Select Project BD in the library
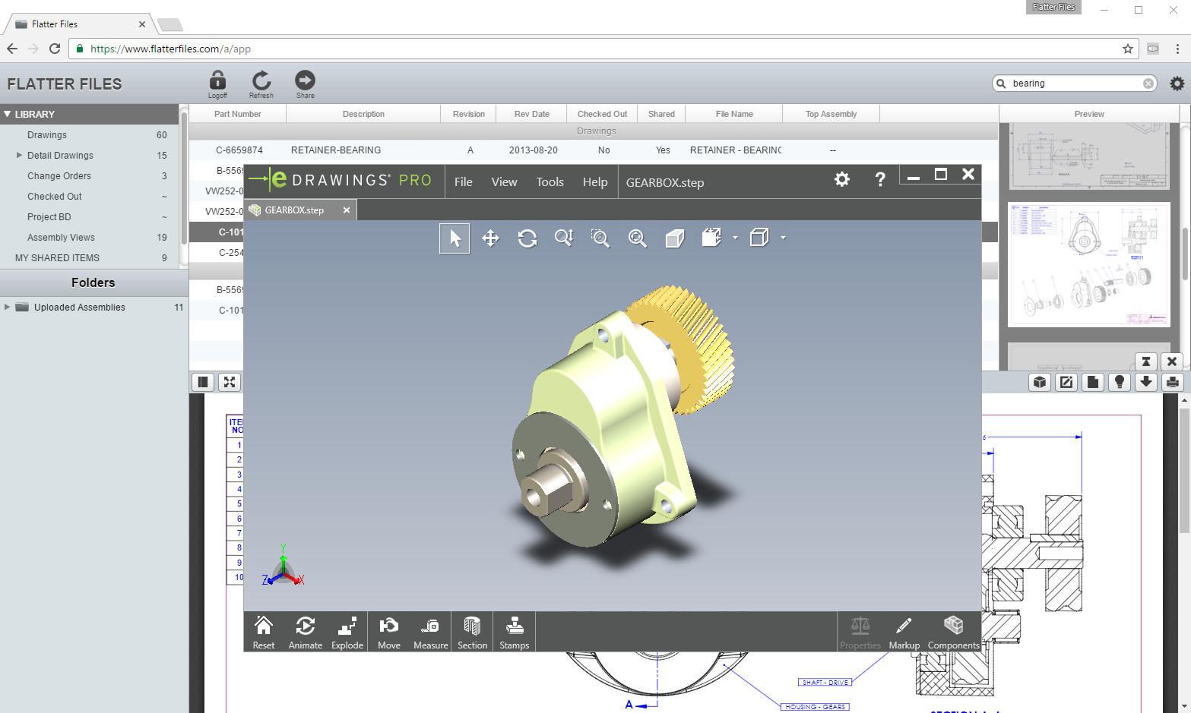 point(49,217)
